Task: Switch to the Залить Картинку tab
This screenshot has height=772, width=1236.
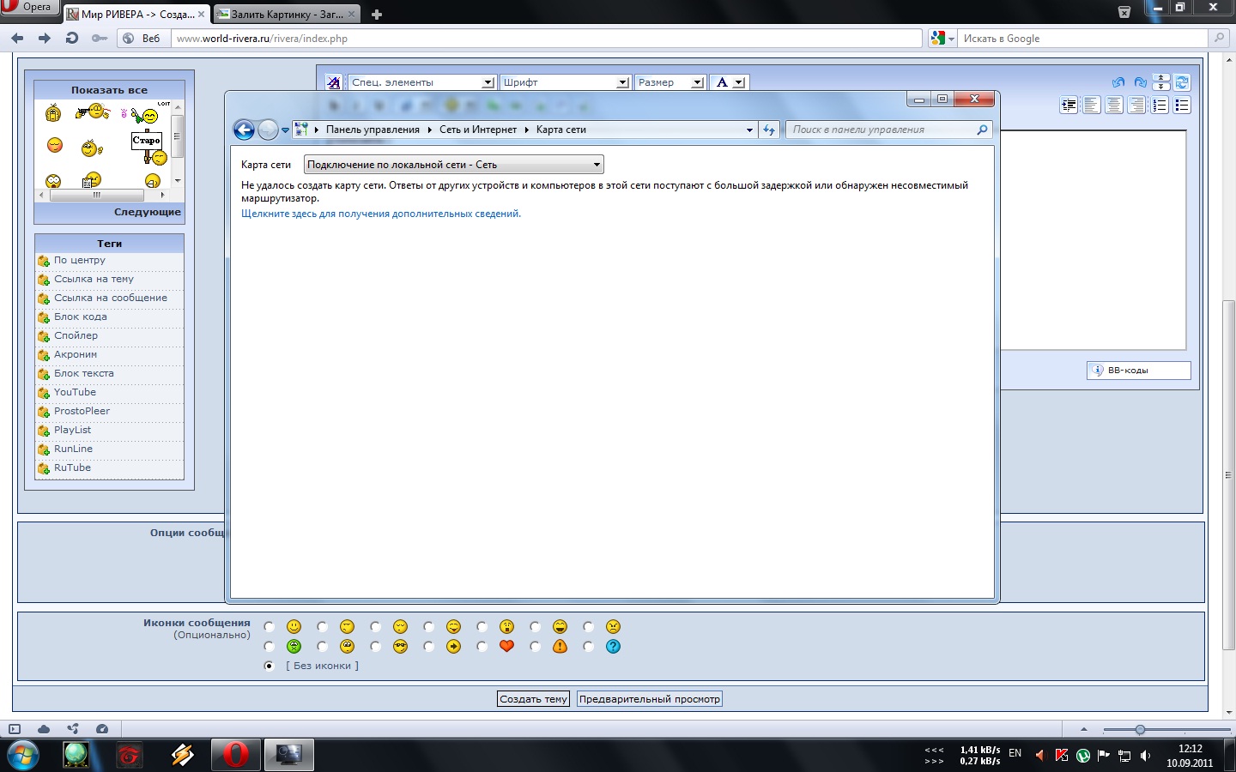Action: pyautogui.click(x=286, y=14)
